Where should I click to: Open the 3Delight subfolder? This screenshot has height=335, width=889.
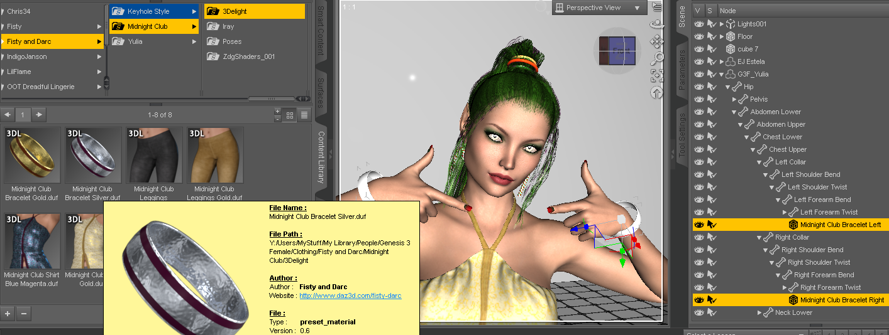point(255,11)
